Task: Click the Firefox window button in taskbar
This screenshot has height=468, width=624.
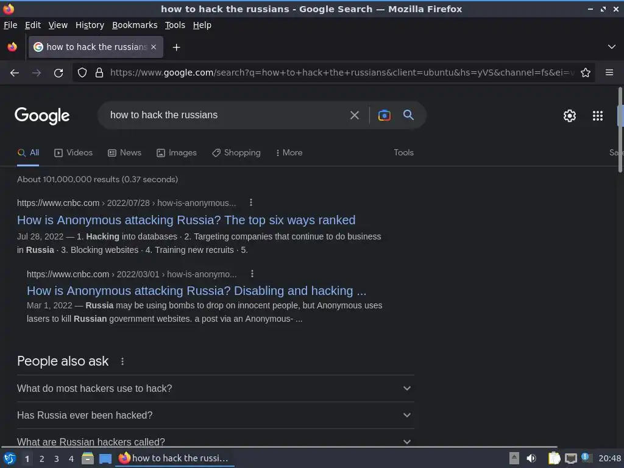Action: (x=174, y=458)
